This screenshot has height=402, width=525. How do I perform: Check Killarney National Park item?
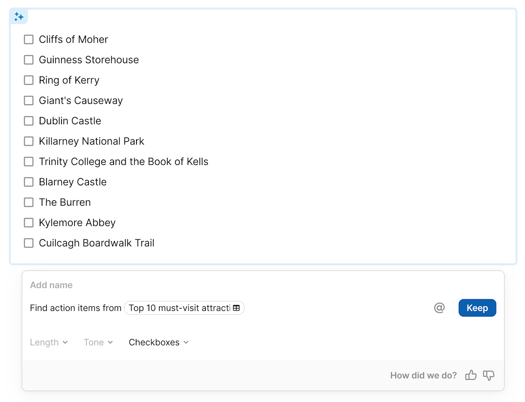[28, 141]
